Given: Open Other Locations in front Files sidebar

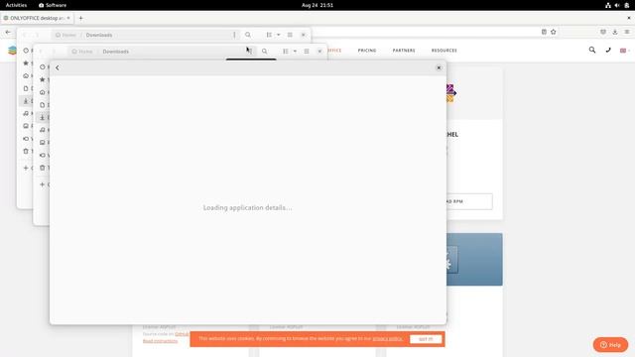Looking at the screenshot, I should (x=43, y=184).
